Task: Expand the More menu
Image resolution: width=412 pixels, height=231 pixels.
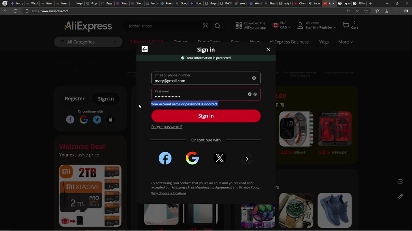Action: (x=345, y=42)
